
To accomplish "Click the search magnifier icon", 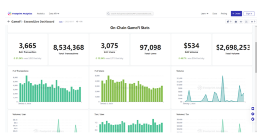I will pyautogui.click(x=108, y=14).
